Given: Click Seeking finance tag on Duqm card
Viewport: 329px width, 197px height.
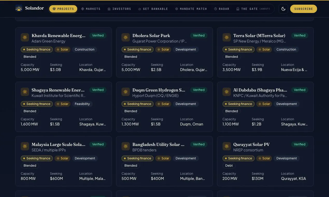Looking at the screenshot, I should tap(138, 104).
